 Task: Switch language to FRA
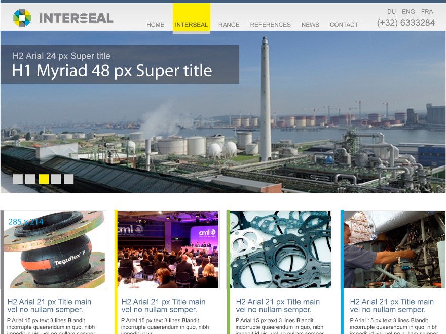(427, 11)
